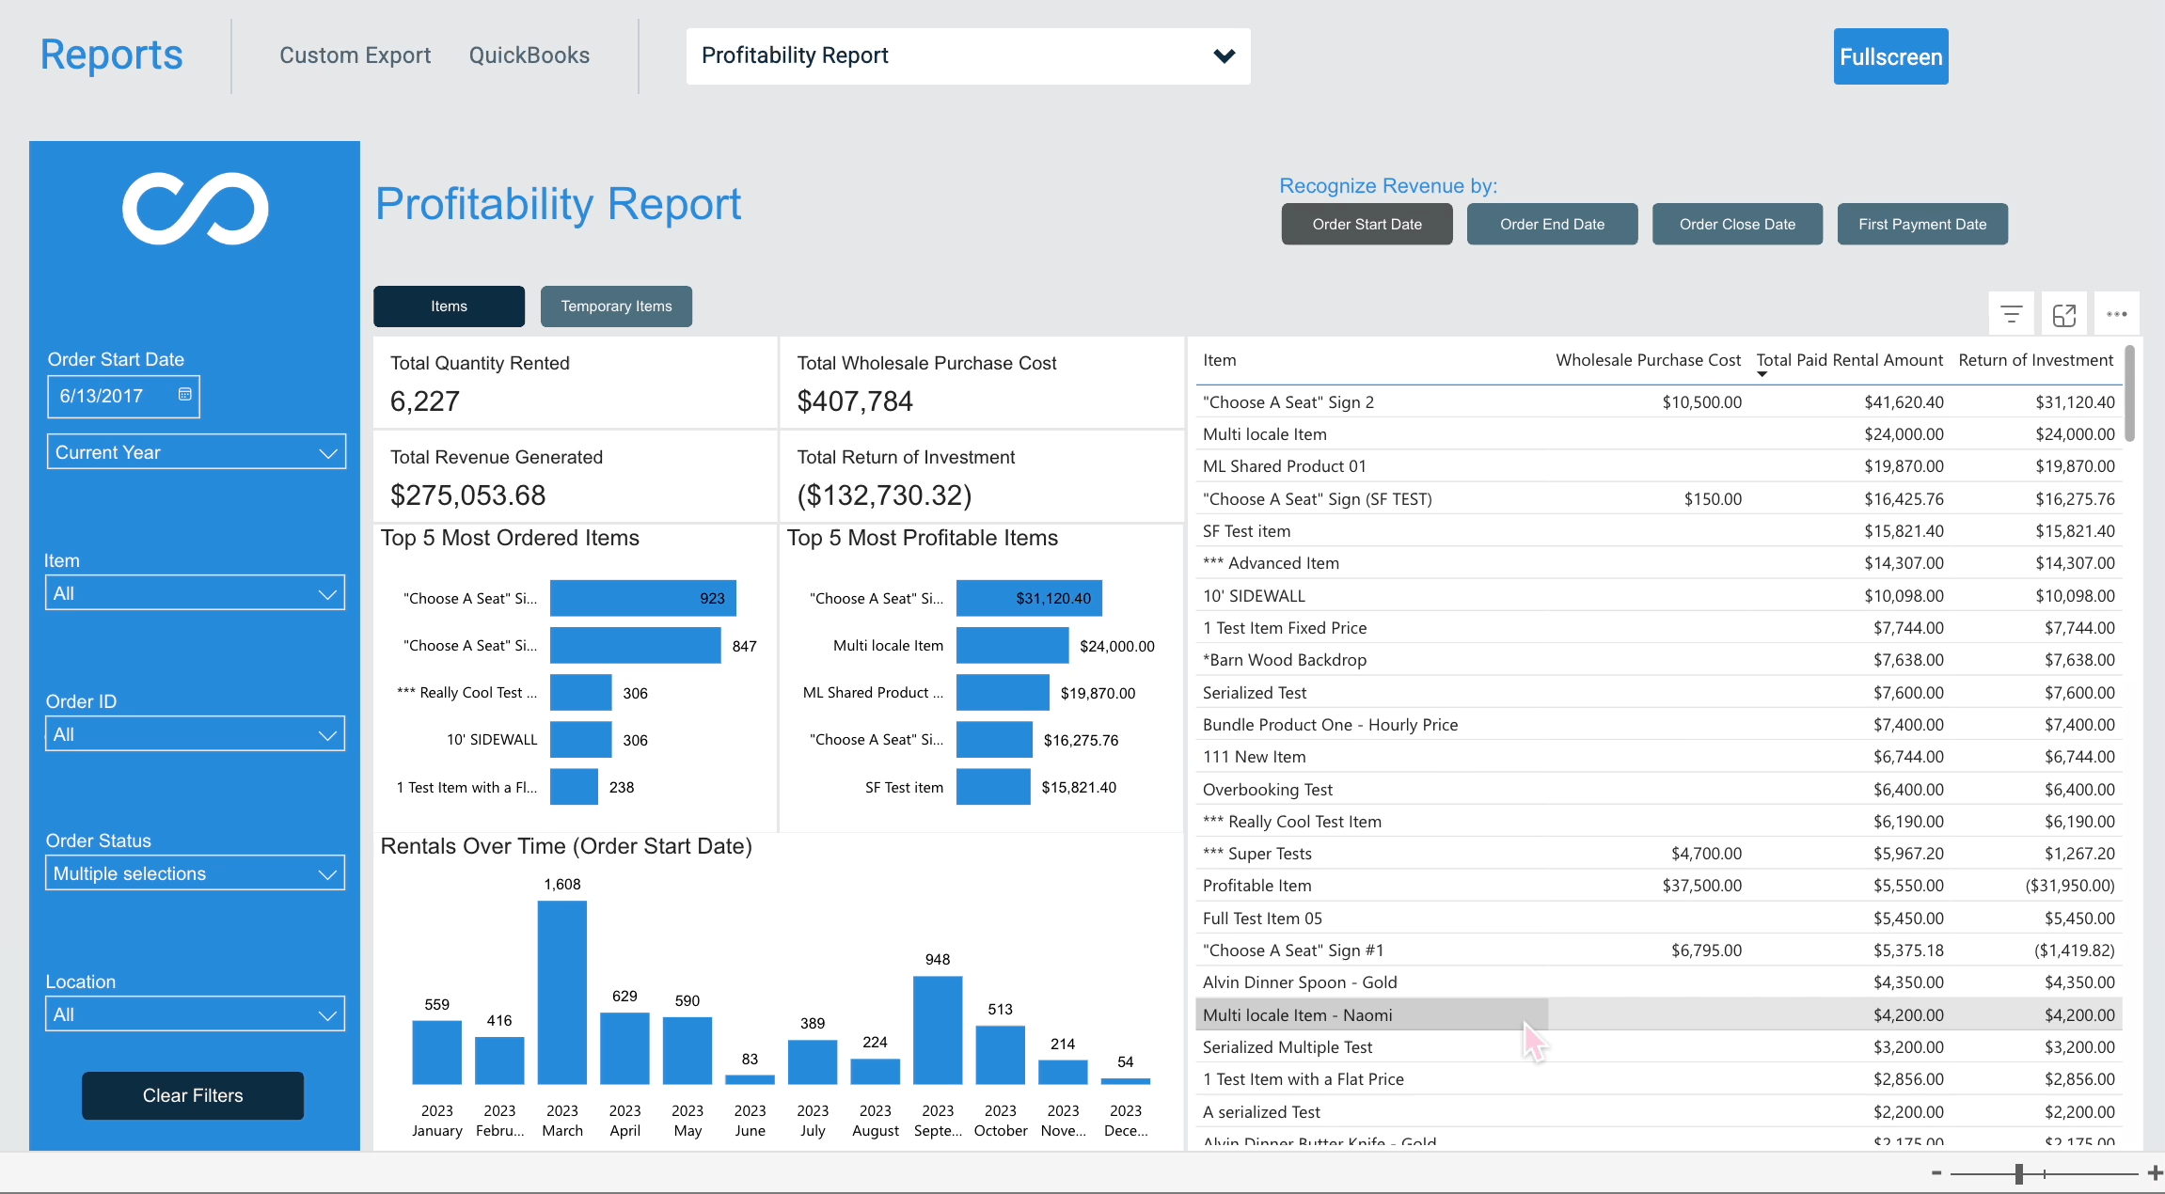Screen dimensions: 2165x1194
Task: Select Order Close Date revenue option
Action: click(1737, 225)
